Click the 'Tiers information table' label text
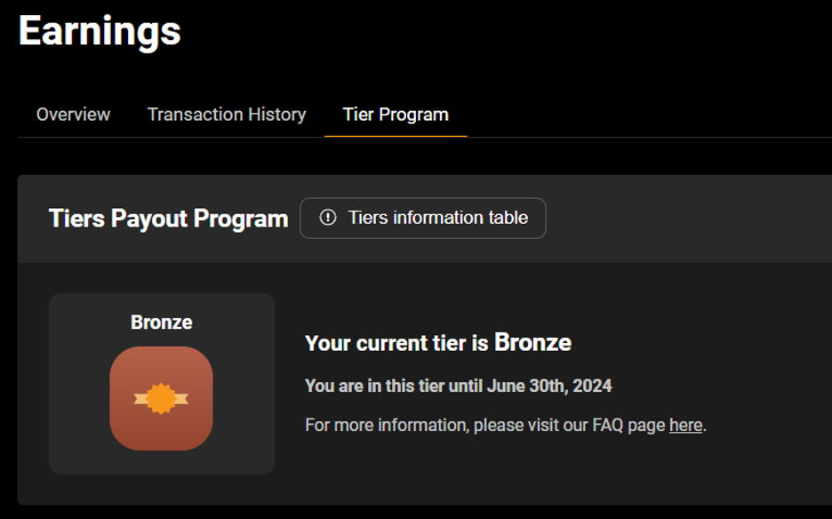Screen dimensions: 832x519 [x=437, y=218]
